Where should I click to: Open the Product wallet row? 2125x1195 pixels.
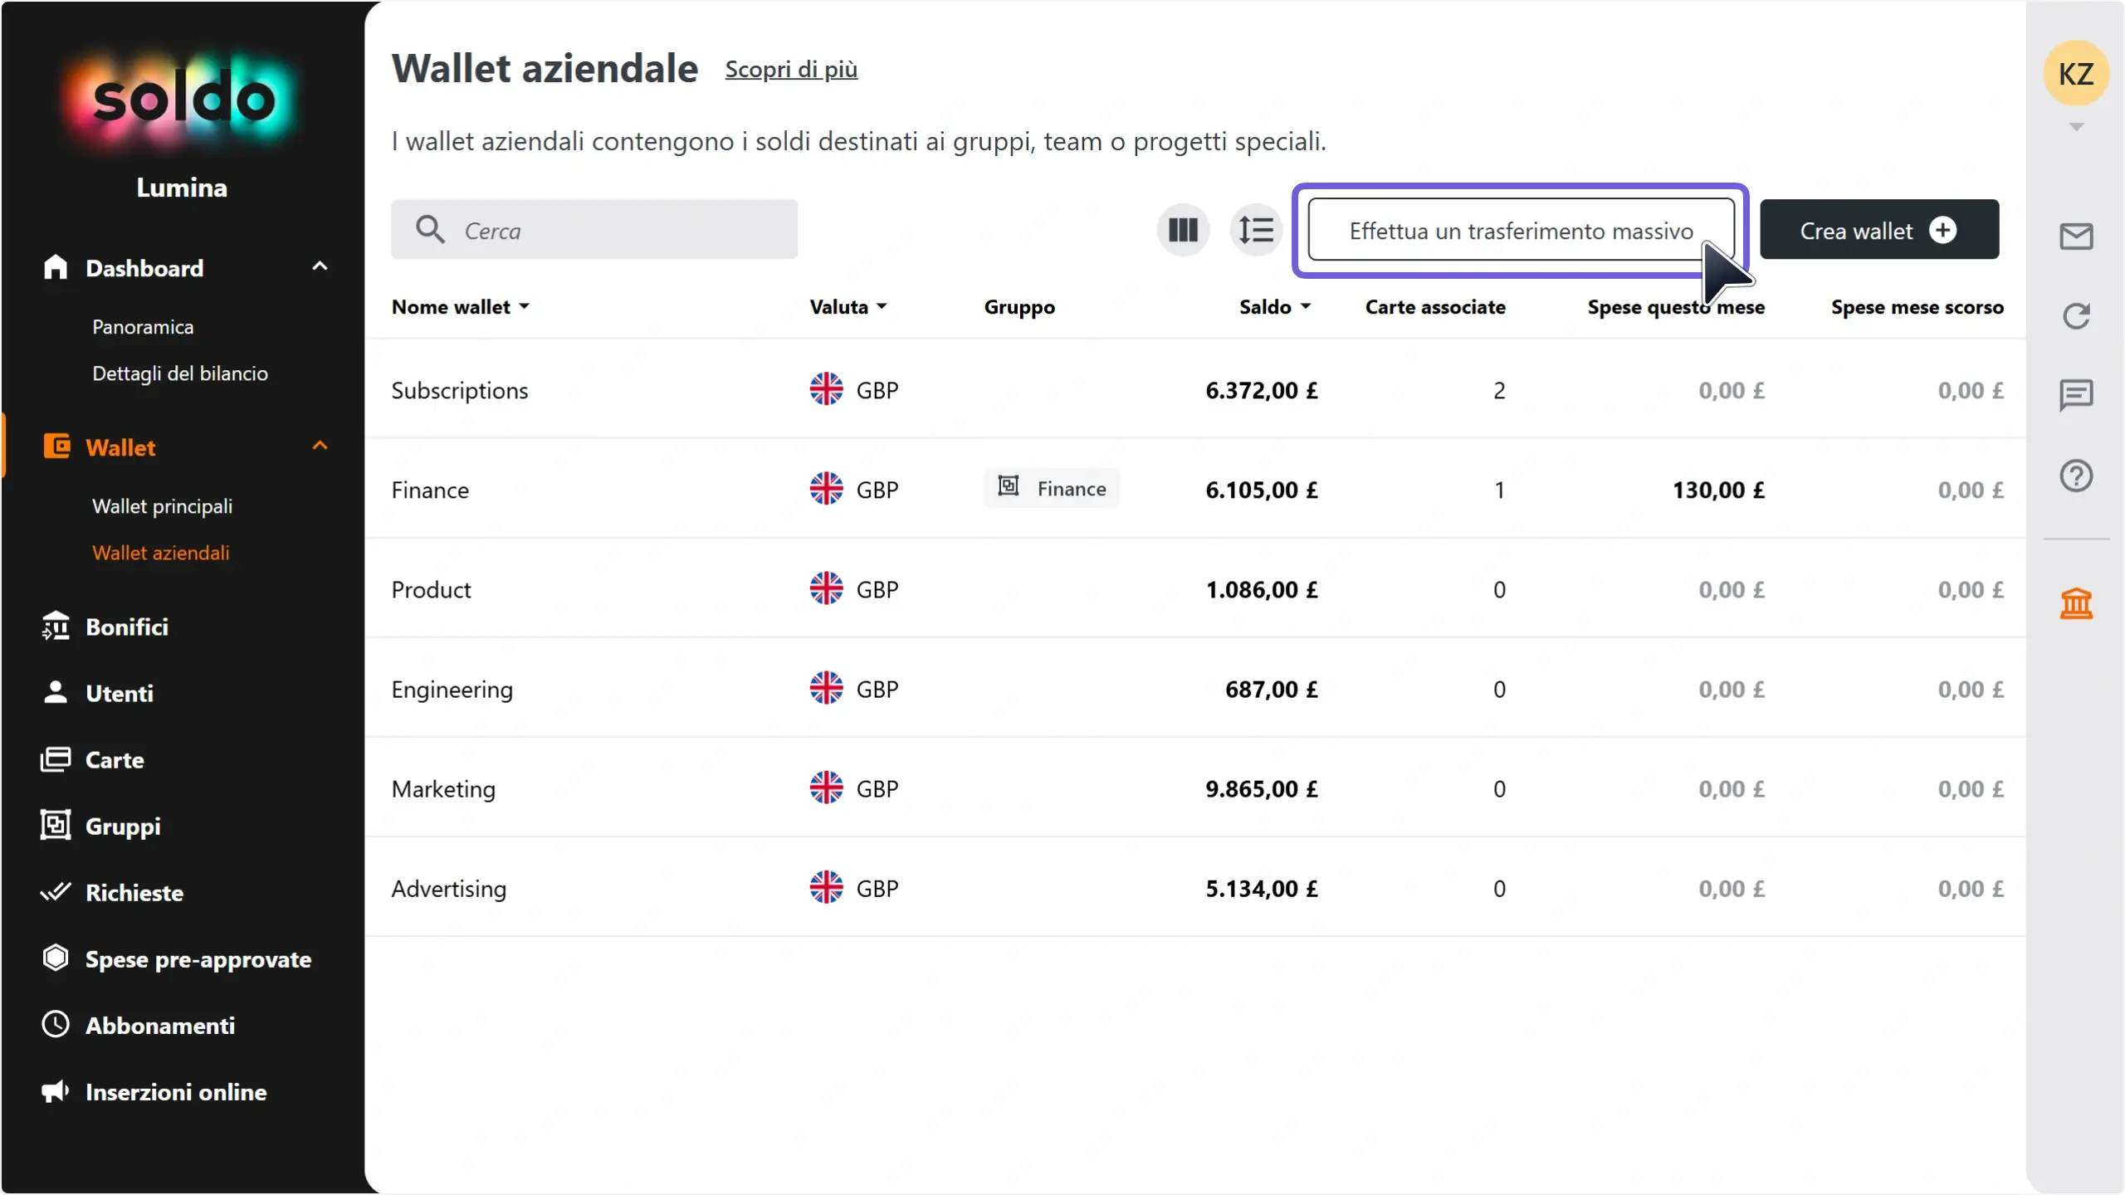[x=1195, y=588]
